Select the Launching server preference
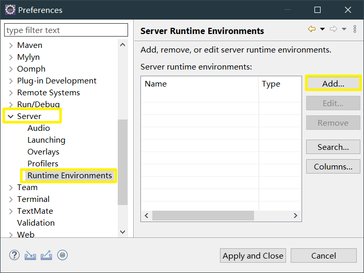 pyautogui.click(x=46, y=140)
